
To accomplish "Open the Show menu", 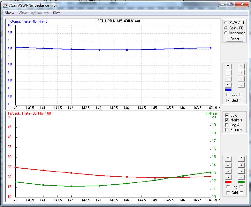I will (9, 13).
